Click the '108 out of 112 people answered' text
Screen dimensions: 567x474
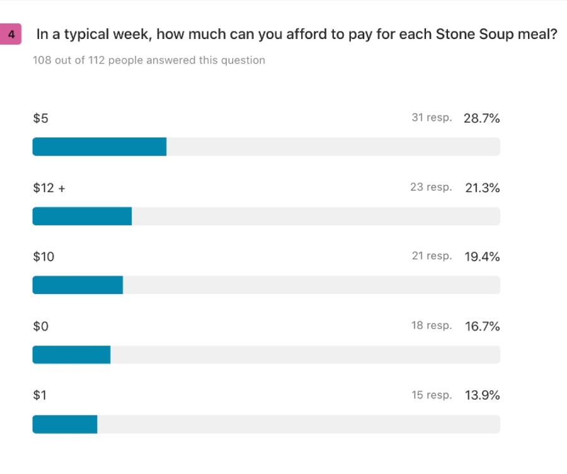pos(149,60)
